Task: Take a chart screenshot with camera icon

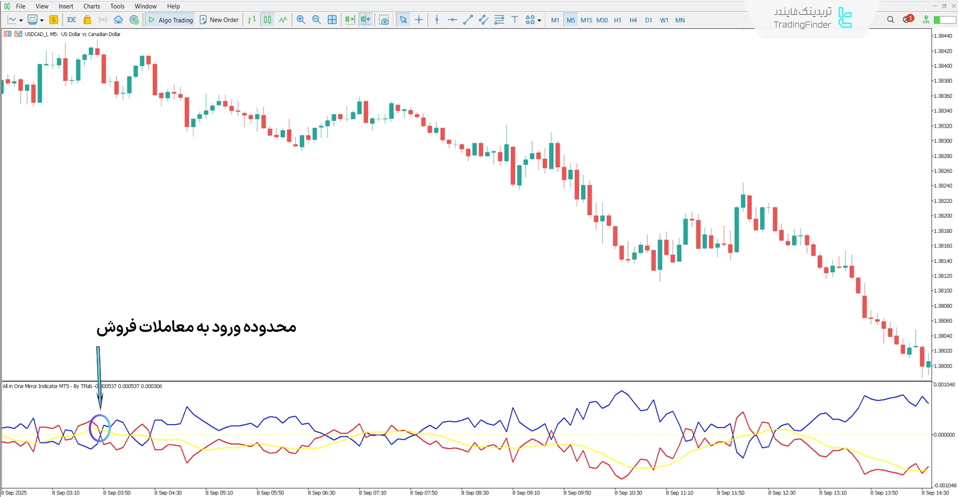Action: (x=383, y=20)
